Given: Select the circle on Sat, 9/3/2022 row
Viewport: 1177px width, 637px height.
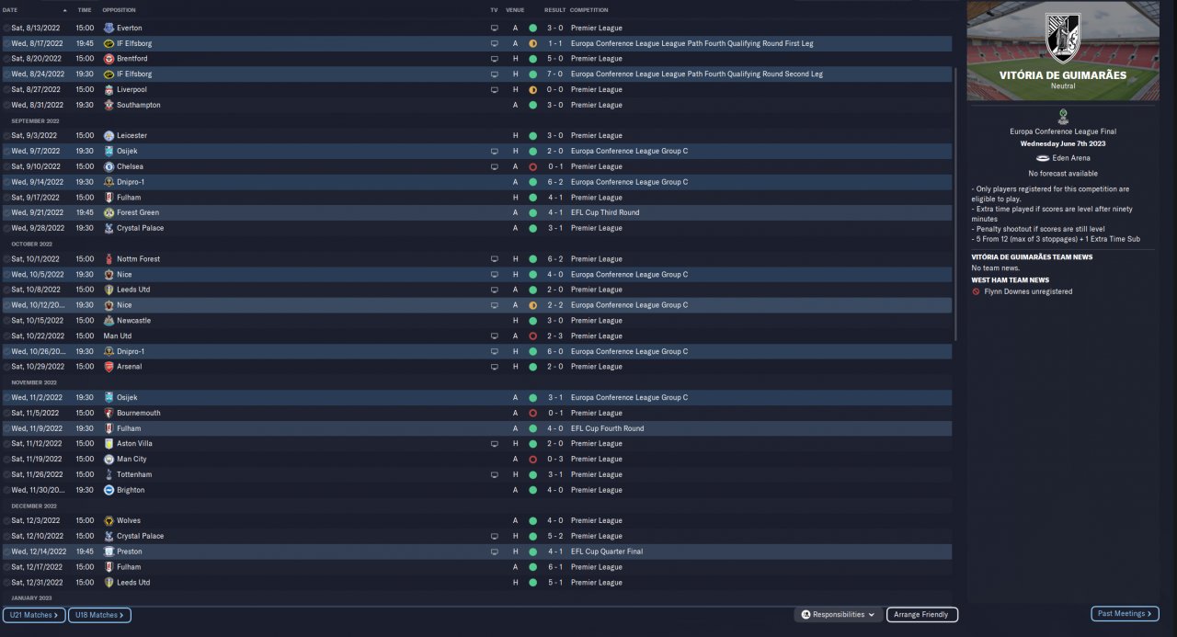Looking at the screenshot, I should (x=6, y=136).
